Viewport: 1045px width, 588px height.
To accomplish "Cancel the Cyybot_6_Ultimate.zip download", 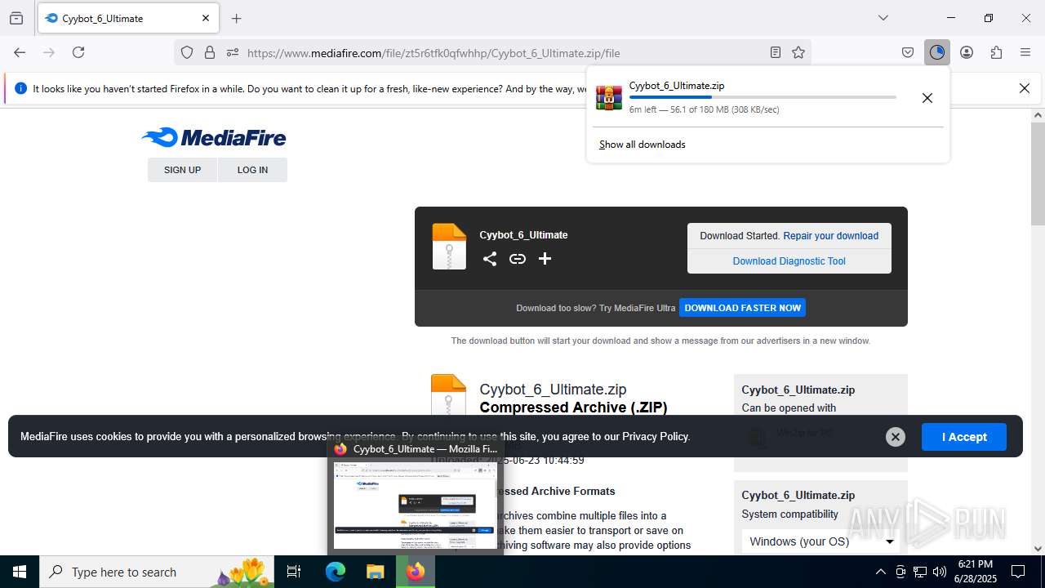I will [x=927, y=98].
